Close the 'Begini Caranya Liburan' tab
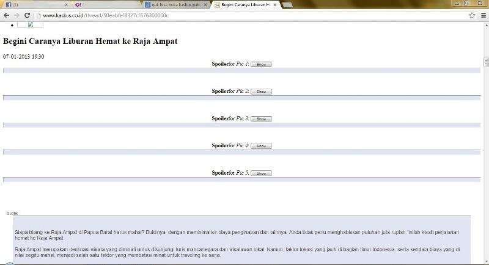This screenshot has height=265, width=489. [274, 5]
